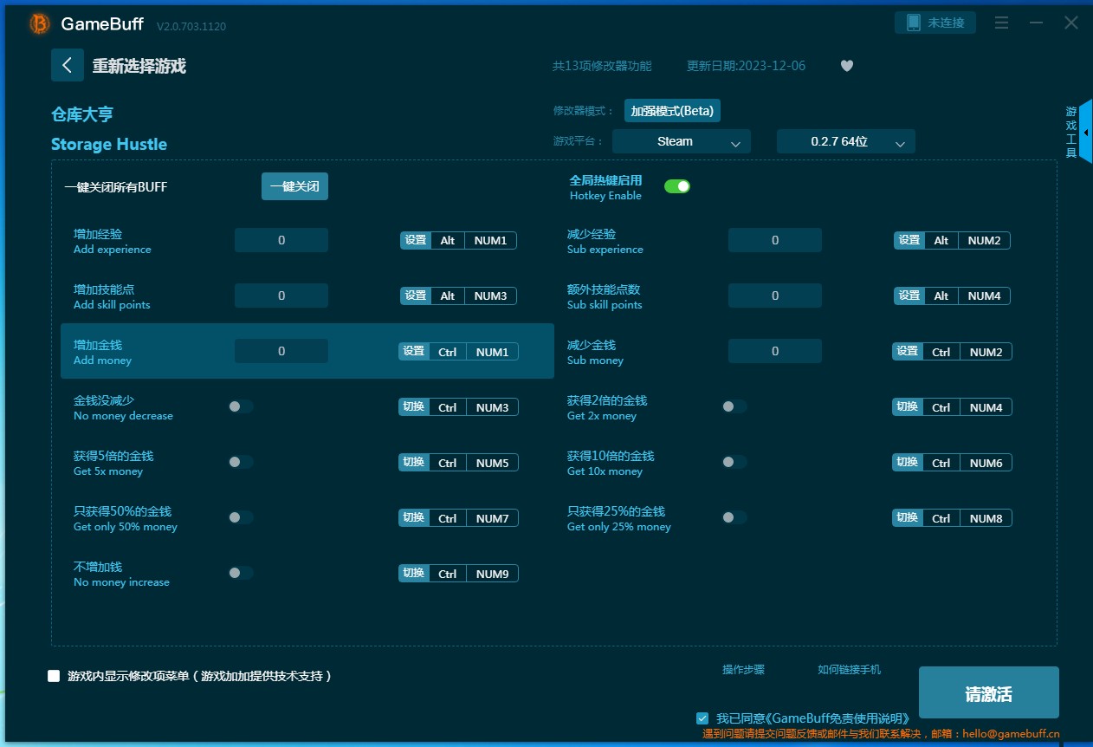Click the NUM1 key of Add experience
This screenshot has height=747, width=1093.
click(x=491, y=240)
